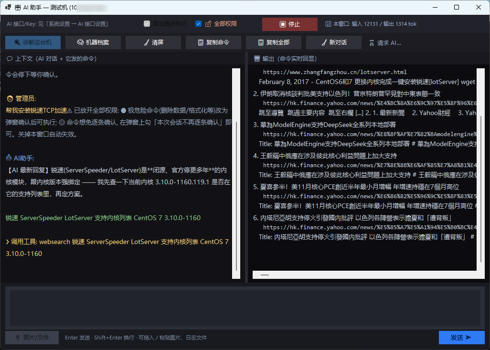Click the robot app icon in title bar

click(x=18, y=8)
